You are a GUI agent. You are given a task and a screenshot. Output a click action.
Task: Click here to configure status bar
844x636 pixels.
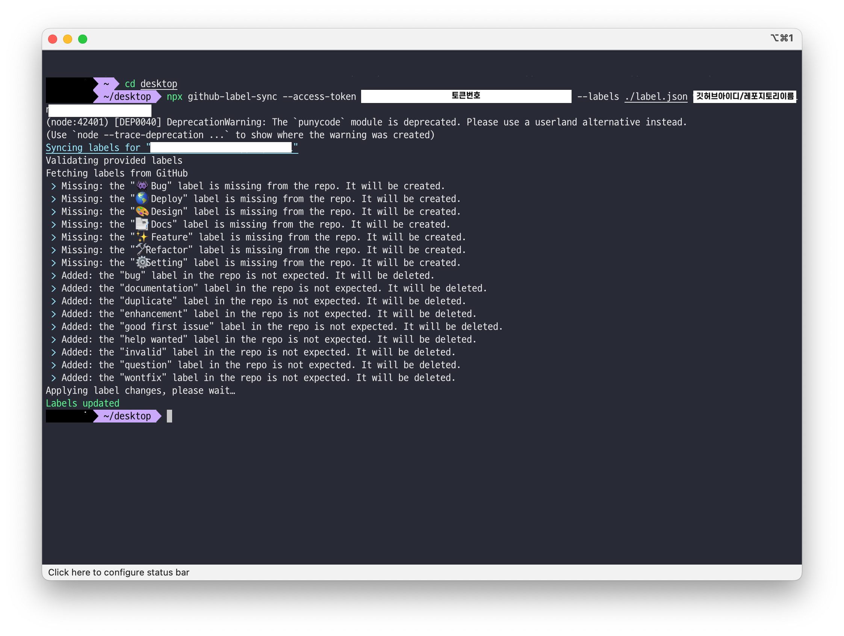tap(119, 572)
